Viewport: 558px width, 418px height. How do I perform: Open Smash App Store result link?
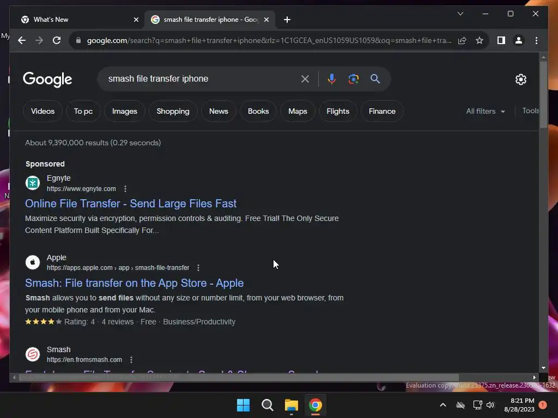pyautogui.click(x=134, y=283)
